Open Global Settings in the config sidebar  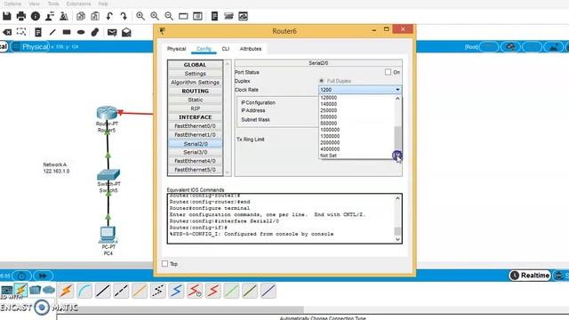tap(196, 74)
